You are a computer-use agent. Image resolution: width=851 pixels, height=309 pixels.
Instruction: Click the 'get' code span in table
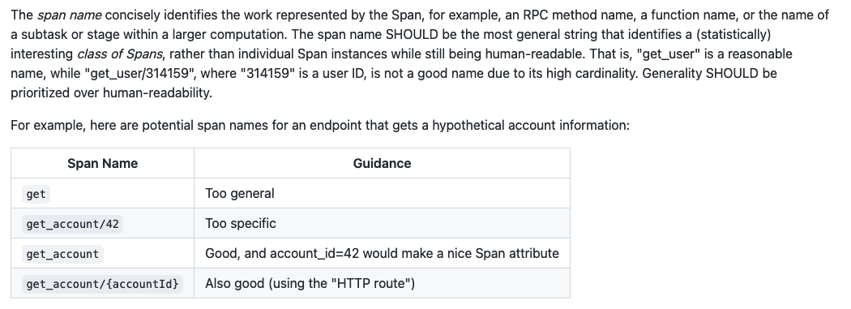tap(36, 194)
